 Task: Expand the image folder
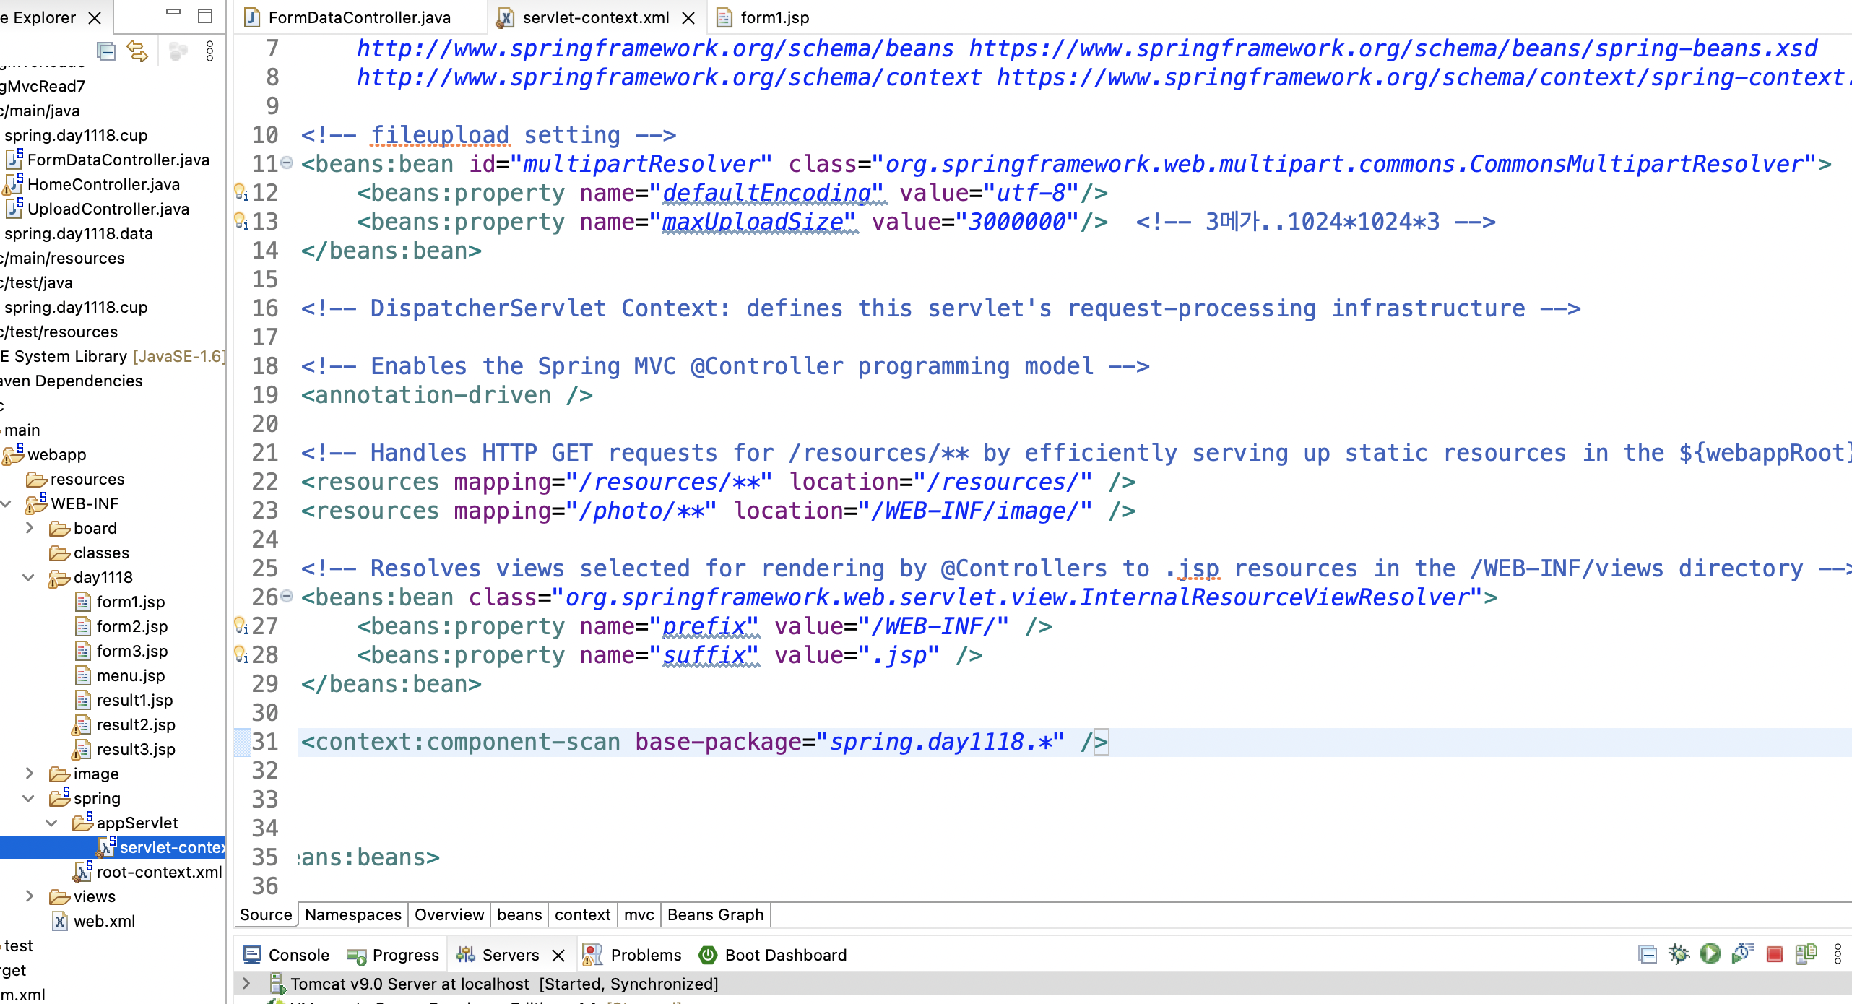pos(29,774)
